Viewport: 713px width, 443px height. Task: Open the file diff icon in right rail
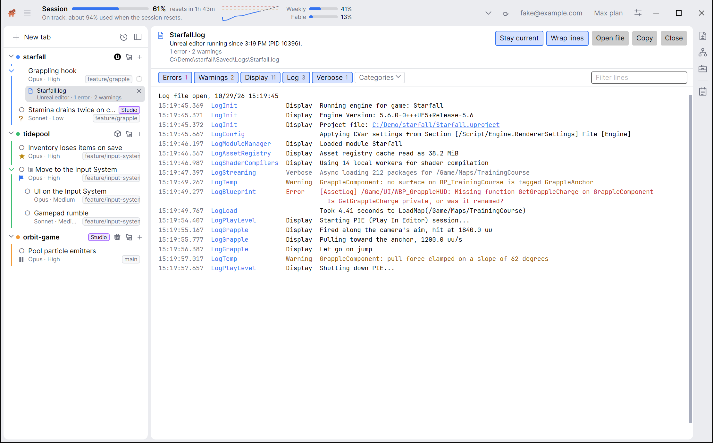point(703,36)
